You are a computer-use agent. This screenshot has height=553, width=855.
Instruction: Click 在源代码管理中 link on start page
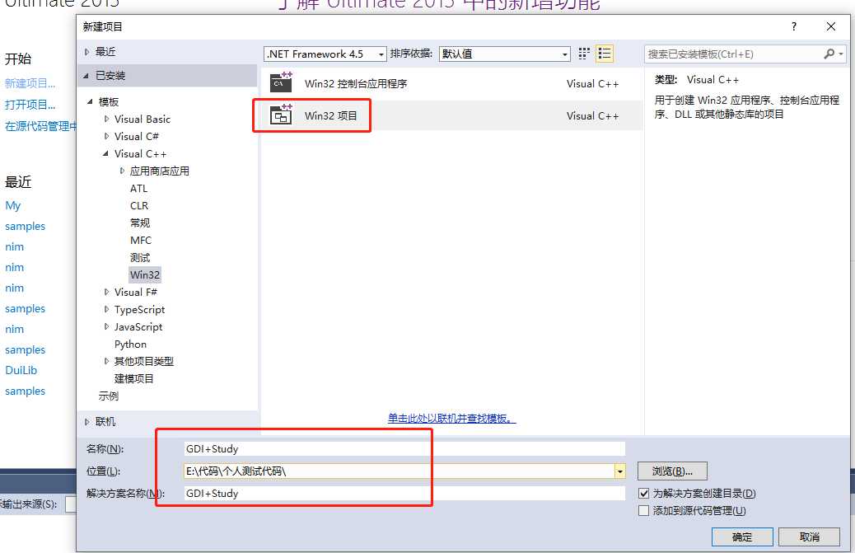pos(40,127)
